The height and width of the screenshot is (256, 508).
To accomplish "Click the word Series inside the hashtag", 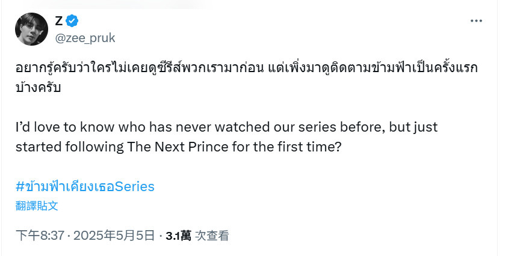I will coord(135,187).
